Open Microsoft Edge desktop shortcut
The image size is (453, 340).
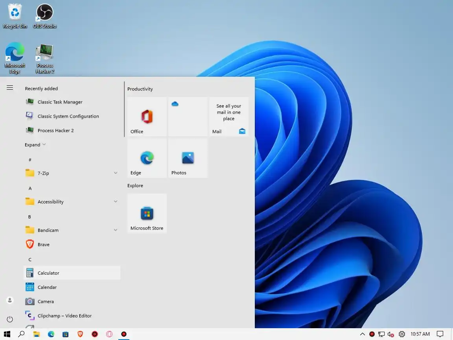tap(15, 58)
